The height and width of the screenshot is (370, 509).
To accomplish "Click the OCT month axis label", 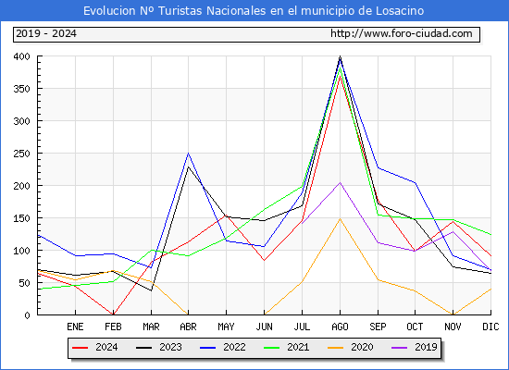I will (415, 327).
